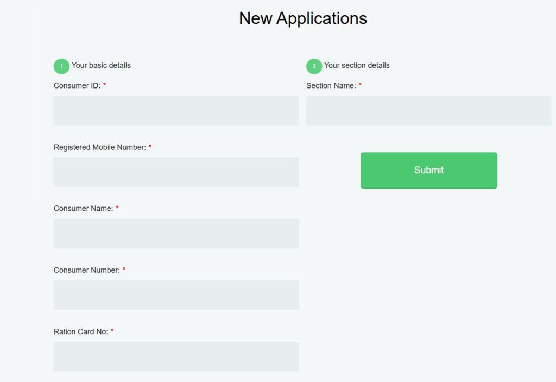This screenshot has height=382, width=556.
Task: Click the step 2 green circle icon
Action: click(314, 66)
